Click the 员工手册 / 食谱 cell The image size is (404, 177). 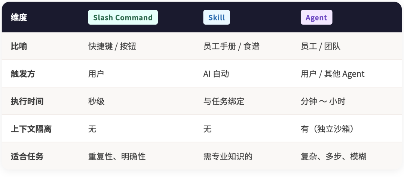[x=231, y=46]
